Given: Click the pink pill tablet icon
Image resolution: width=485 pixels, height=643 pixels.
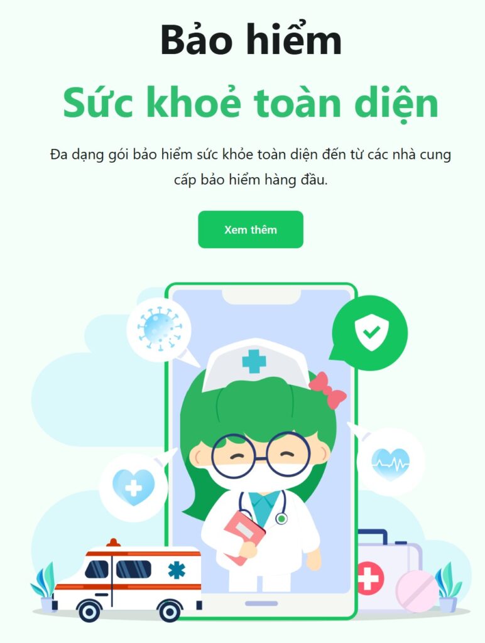Looking at the screenshot, I should (417, 592).
